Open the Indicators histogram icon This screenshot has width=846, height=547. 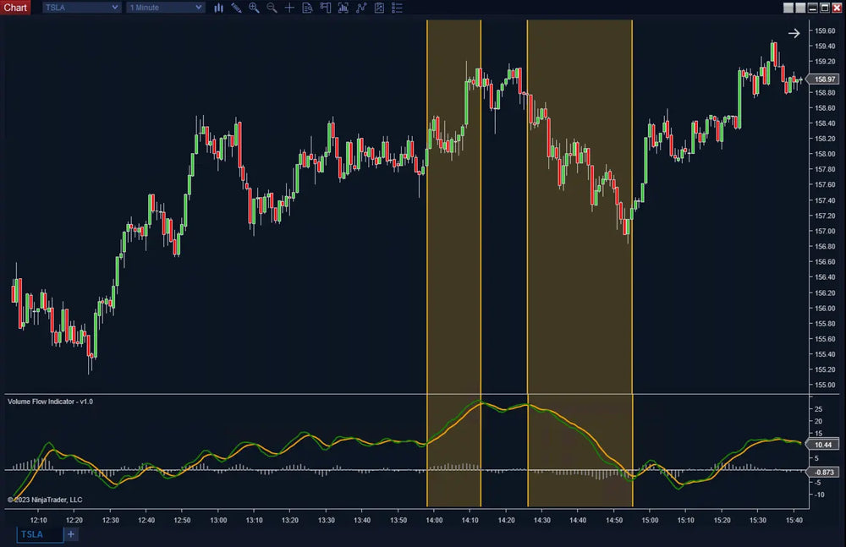[x=343, y=8]
